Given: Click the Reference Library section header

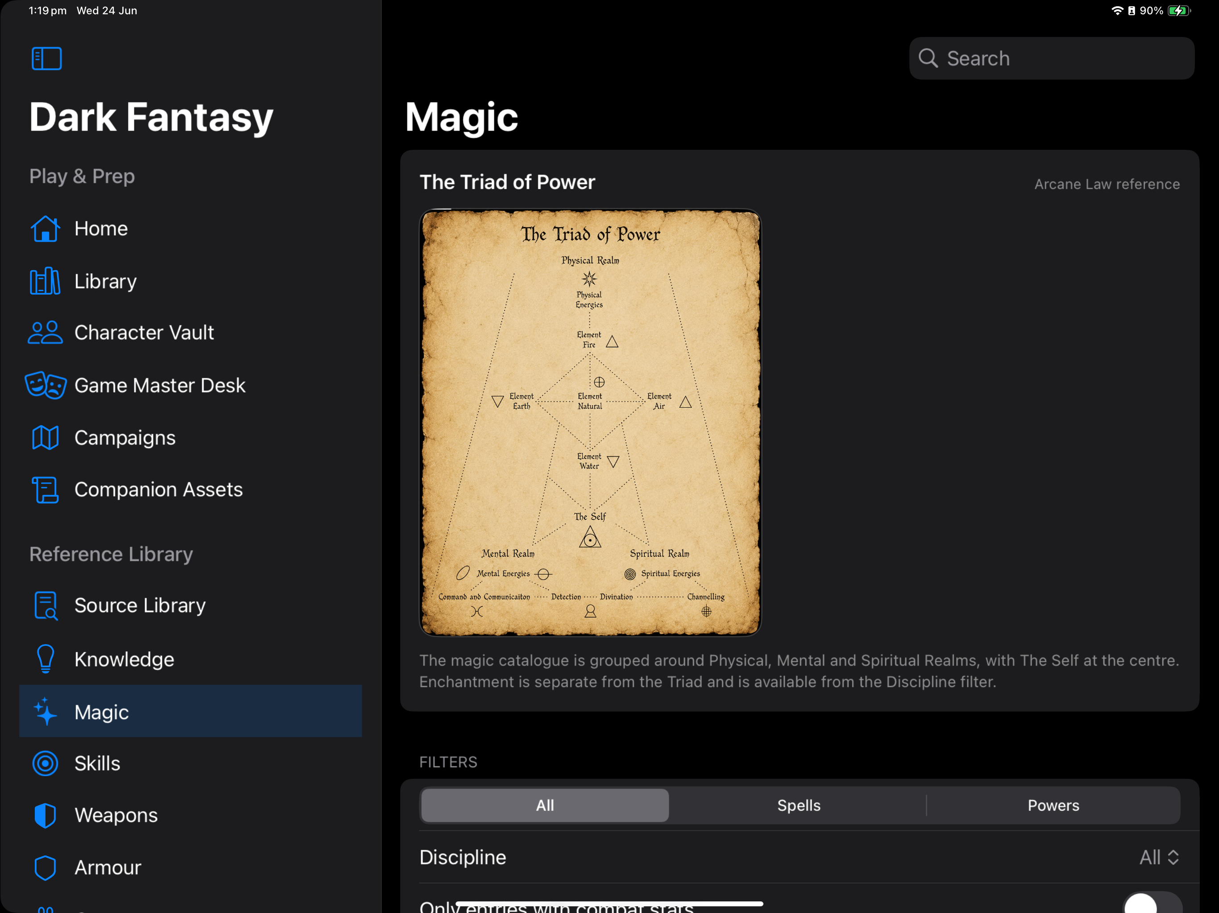Looking at the screenshot, I should tap(111, 554).
